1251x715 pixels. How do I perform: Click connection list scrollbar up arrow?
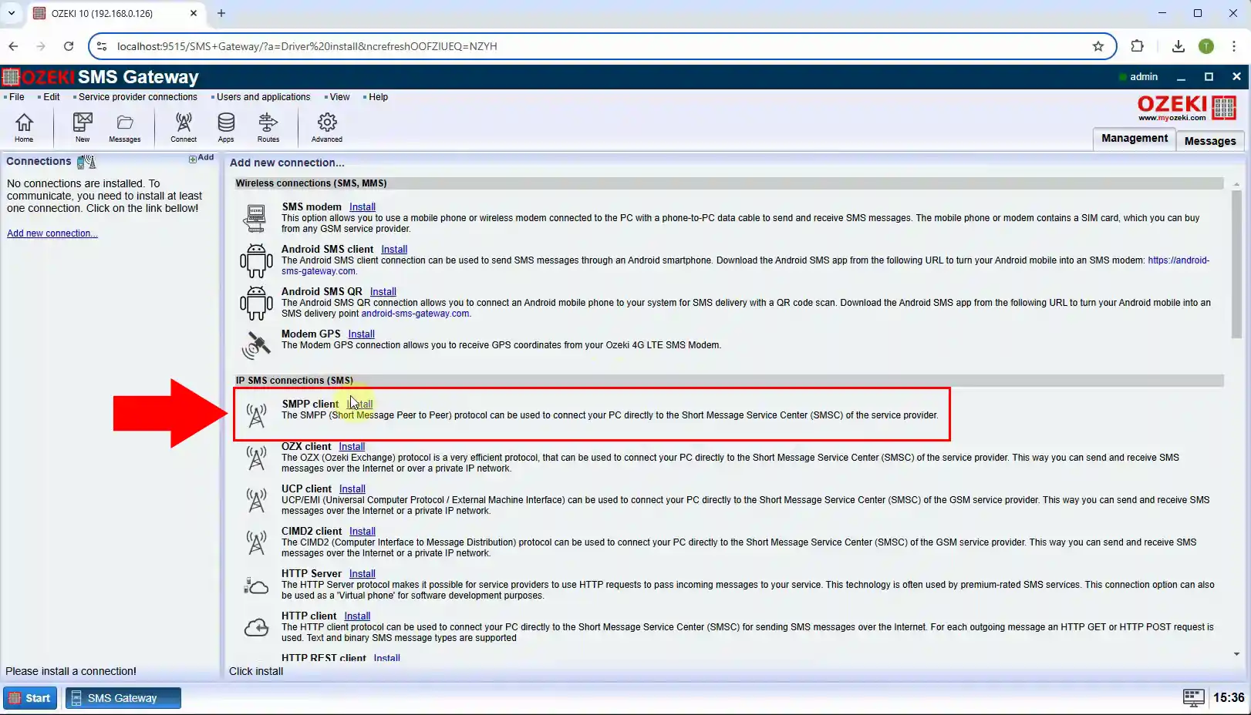coord(1236,184)
